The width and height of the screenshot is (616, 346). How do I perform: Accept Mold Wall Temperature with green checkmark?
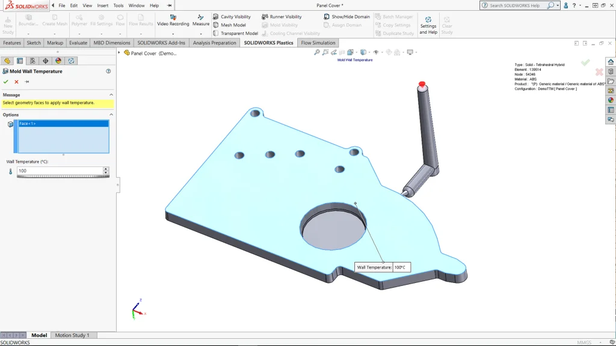[x=6, y=82]
